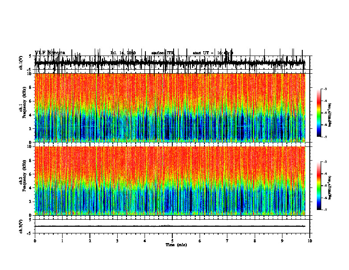Click the 6 kHz tick on ch.2 spectrogram
Image resolution: width=349 pixels, height=270 pixels.
(30, 174)
